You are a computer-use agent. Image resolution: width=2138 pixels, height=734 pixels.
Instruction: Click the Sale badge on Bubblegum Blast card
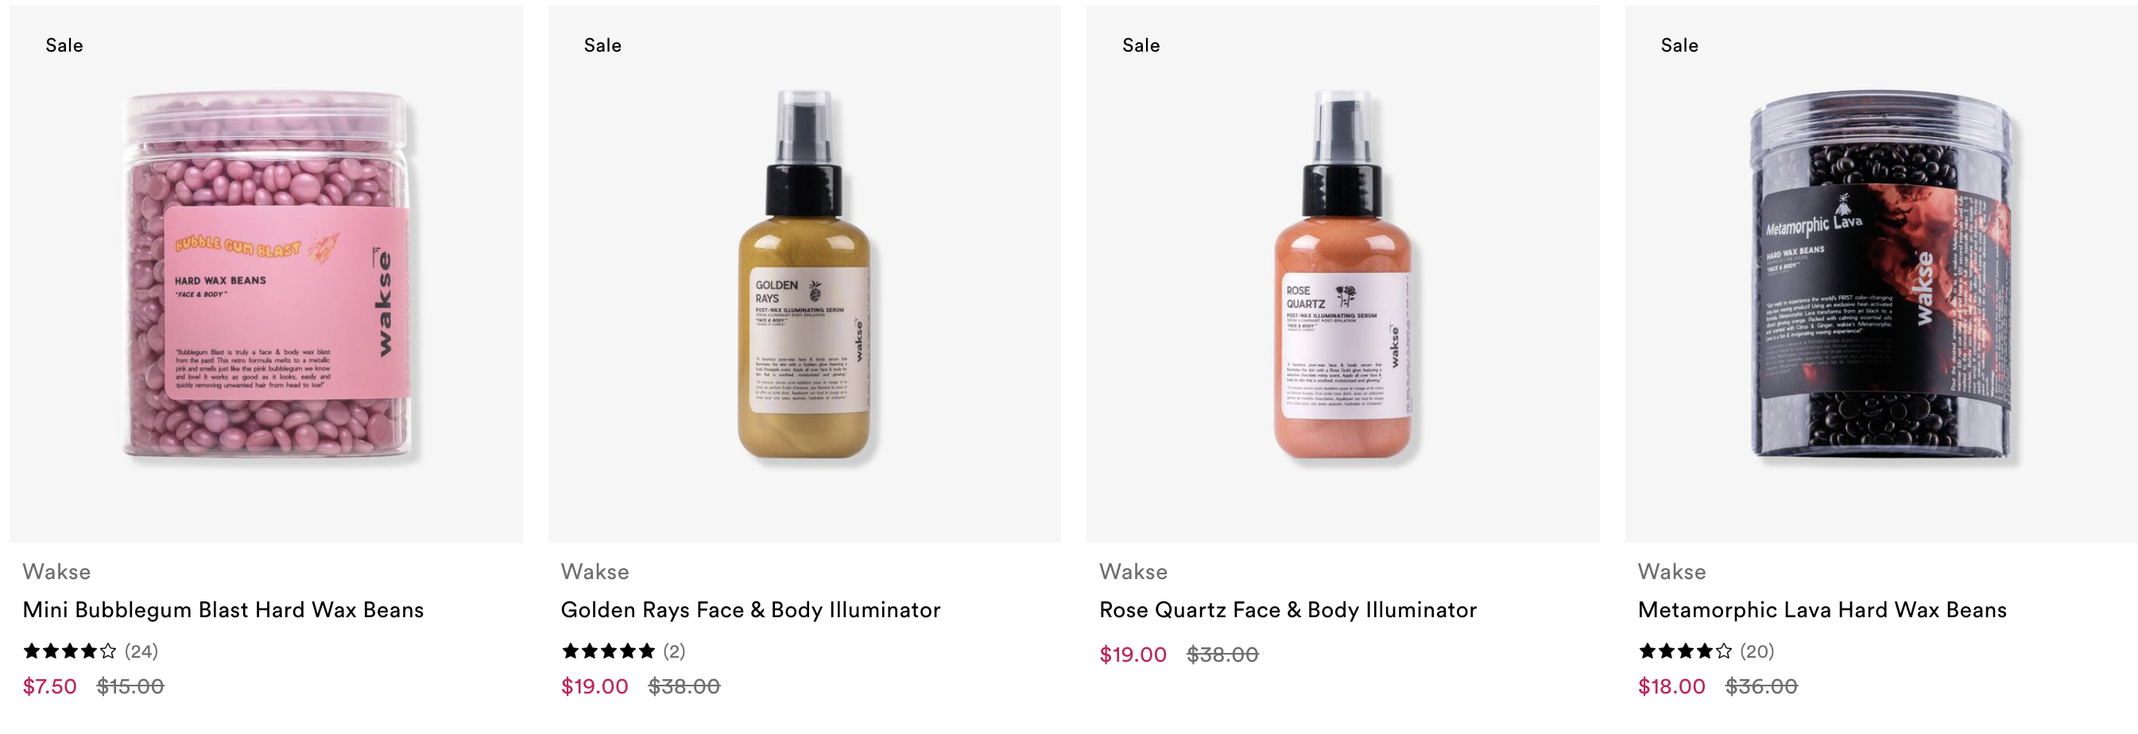[64, 45]
